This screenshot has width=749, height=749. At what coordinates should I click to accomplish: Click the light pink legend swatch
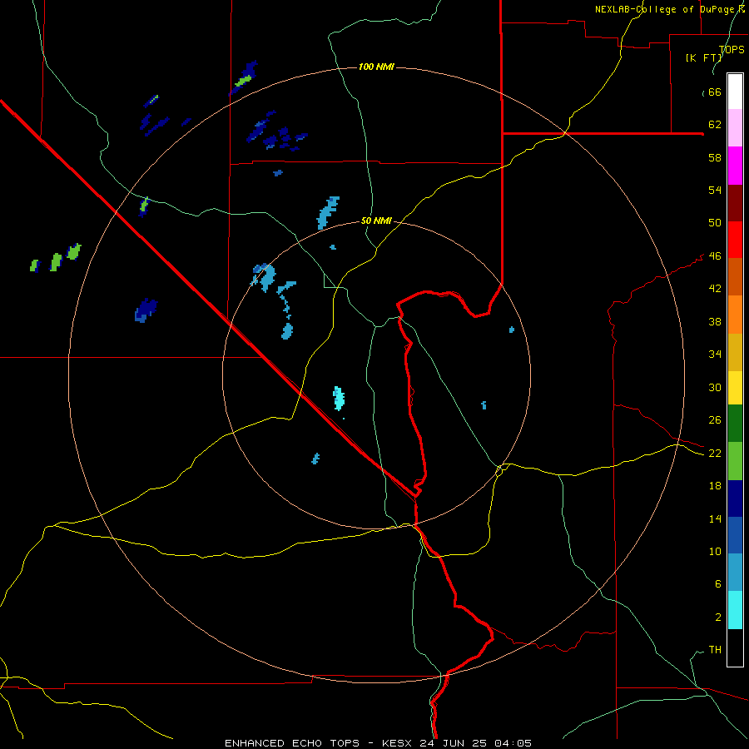(735, 128)
